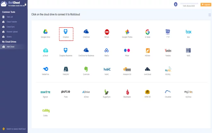Connect SugarSync cloud
Screen dimensions: 212x133
pos(106,92)
